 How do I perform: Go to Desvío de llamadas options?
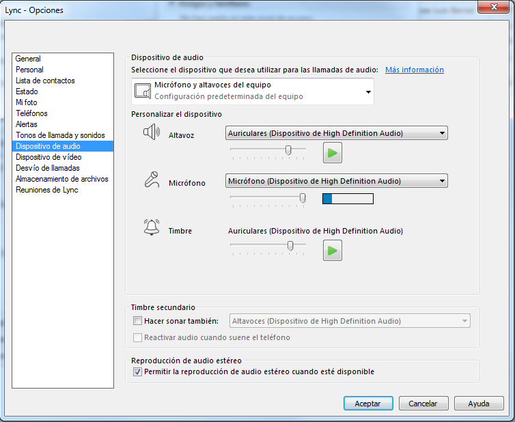(x=63, y=168)
